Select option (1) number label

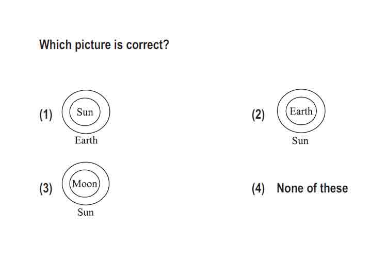coord(46,115)
